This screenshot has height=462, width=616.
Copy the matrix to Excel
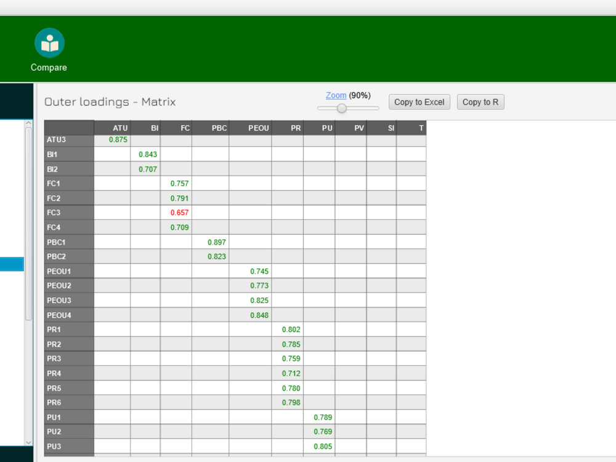click(x=419, y=102)
